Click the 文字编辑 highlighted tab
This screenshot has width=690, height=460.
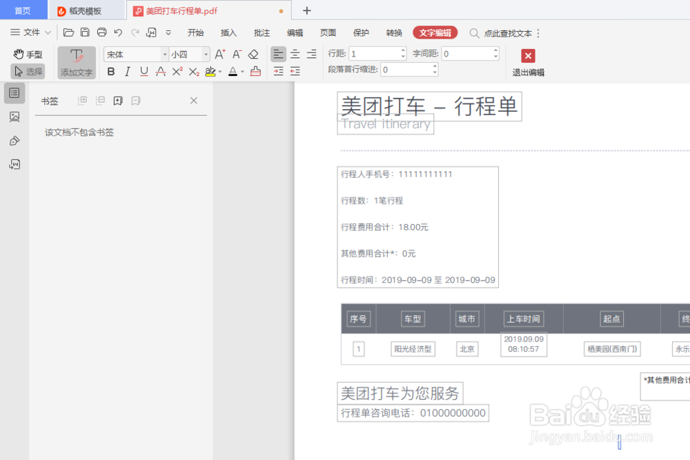(435, 32)
